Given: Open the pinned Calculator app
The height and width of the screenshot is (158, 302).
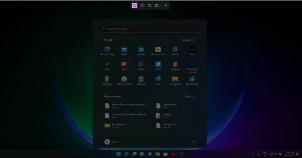Looking at the screenshot, I should [x=107, y=81].
